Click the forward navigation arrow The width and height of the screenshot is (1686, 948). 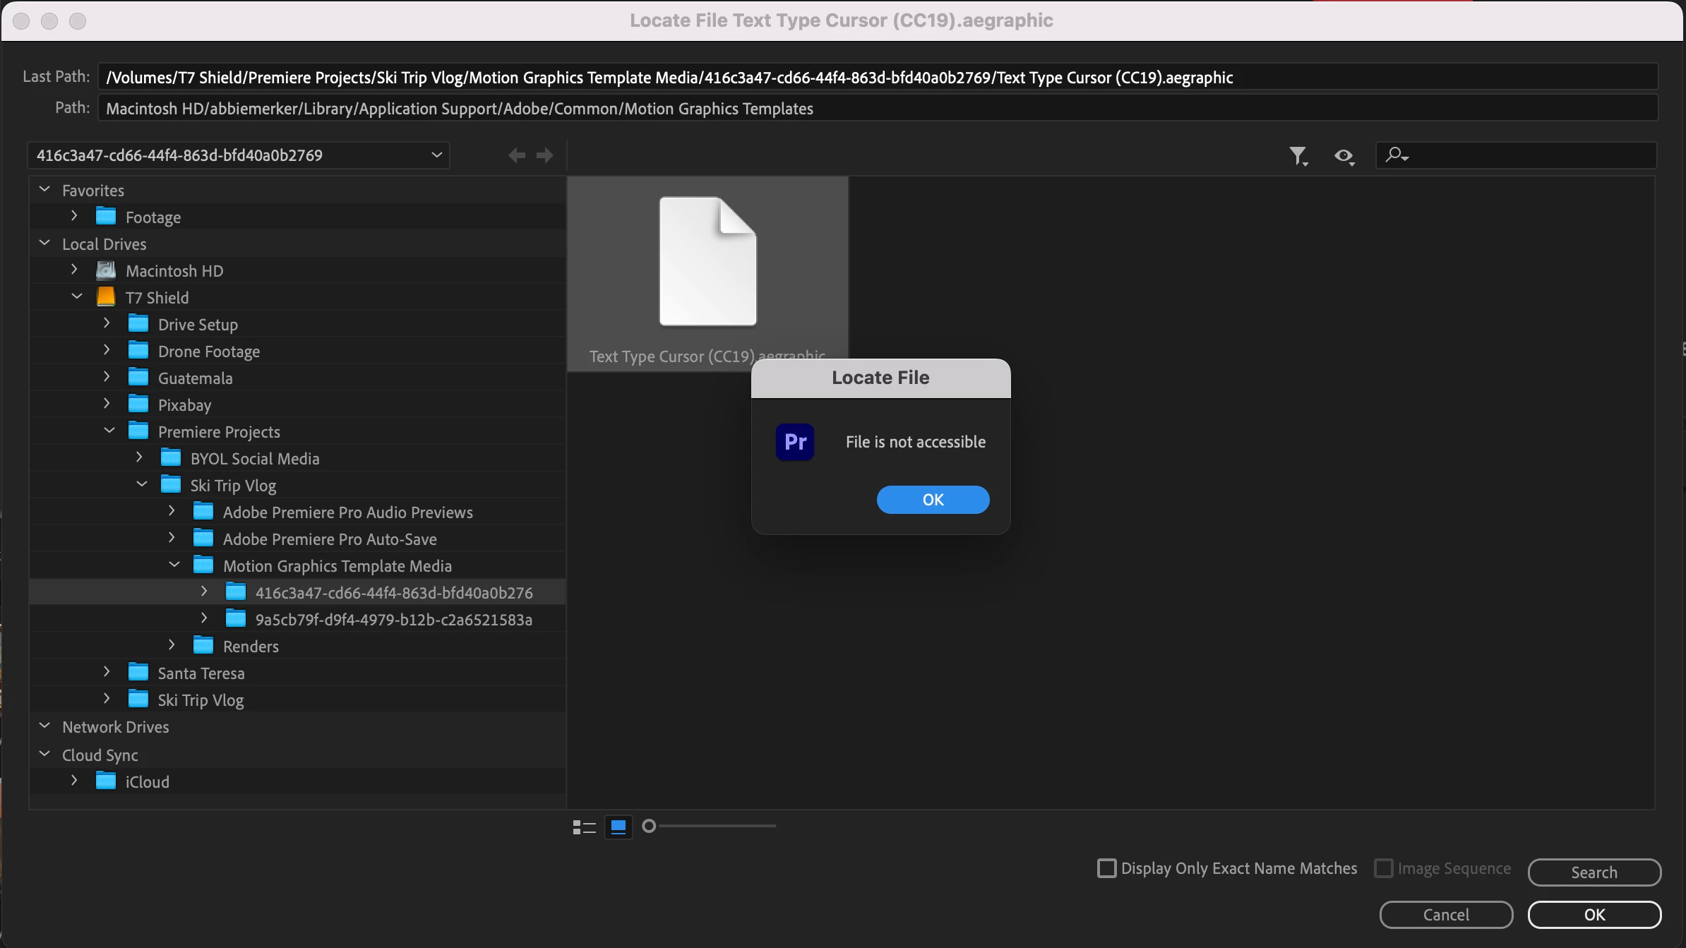(x=544, y=155)
